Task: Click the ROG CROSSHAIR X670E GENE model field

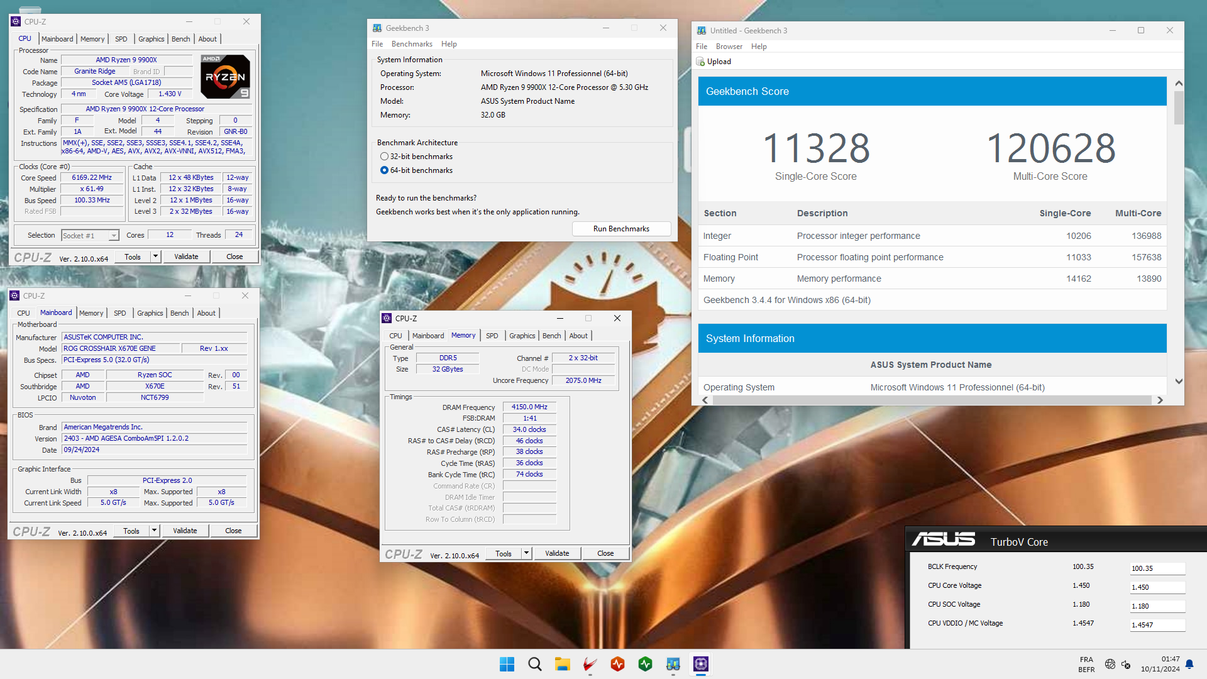Action: coord(121,348)
